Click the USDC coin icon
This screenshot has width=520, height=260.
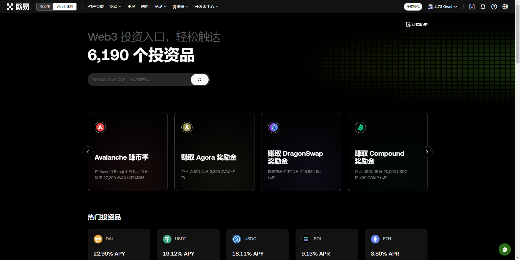[x=237, y=239]
